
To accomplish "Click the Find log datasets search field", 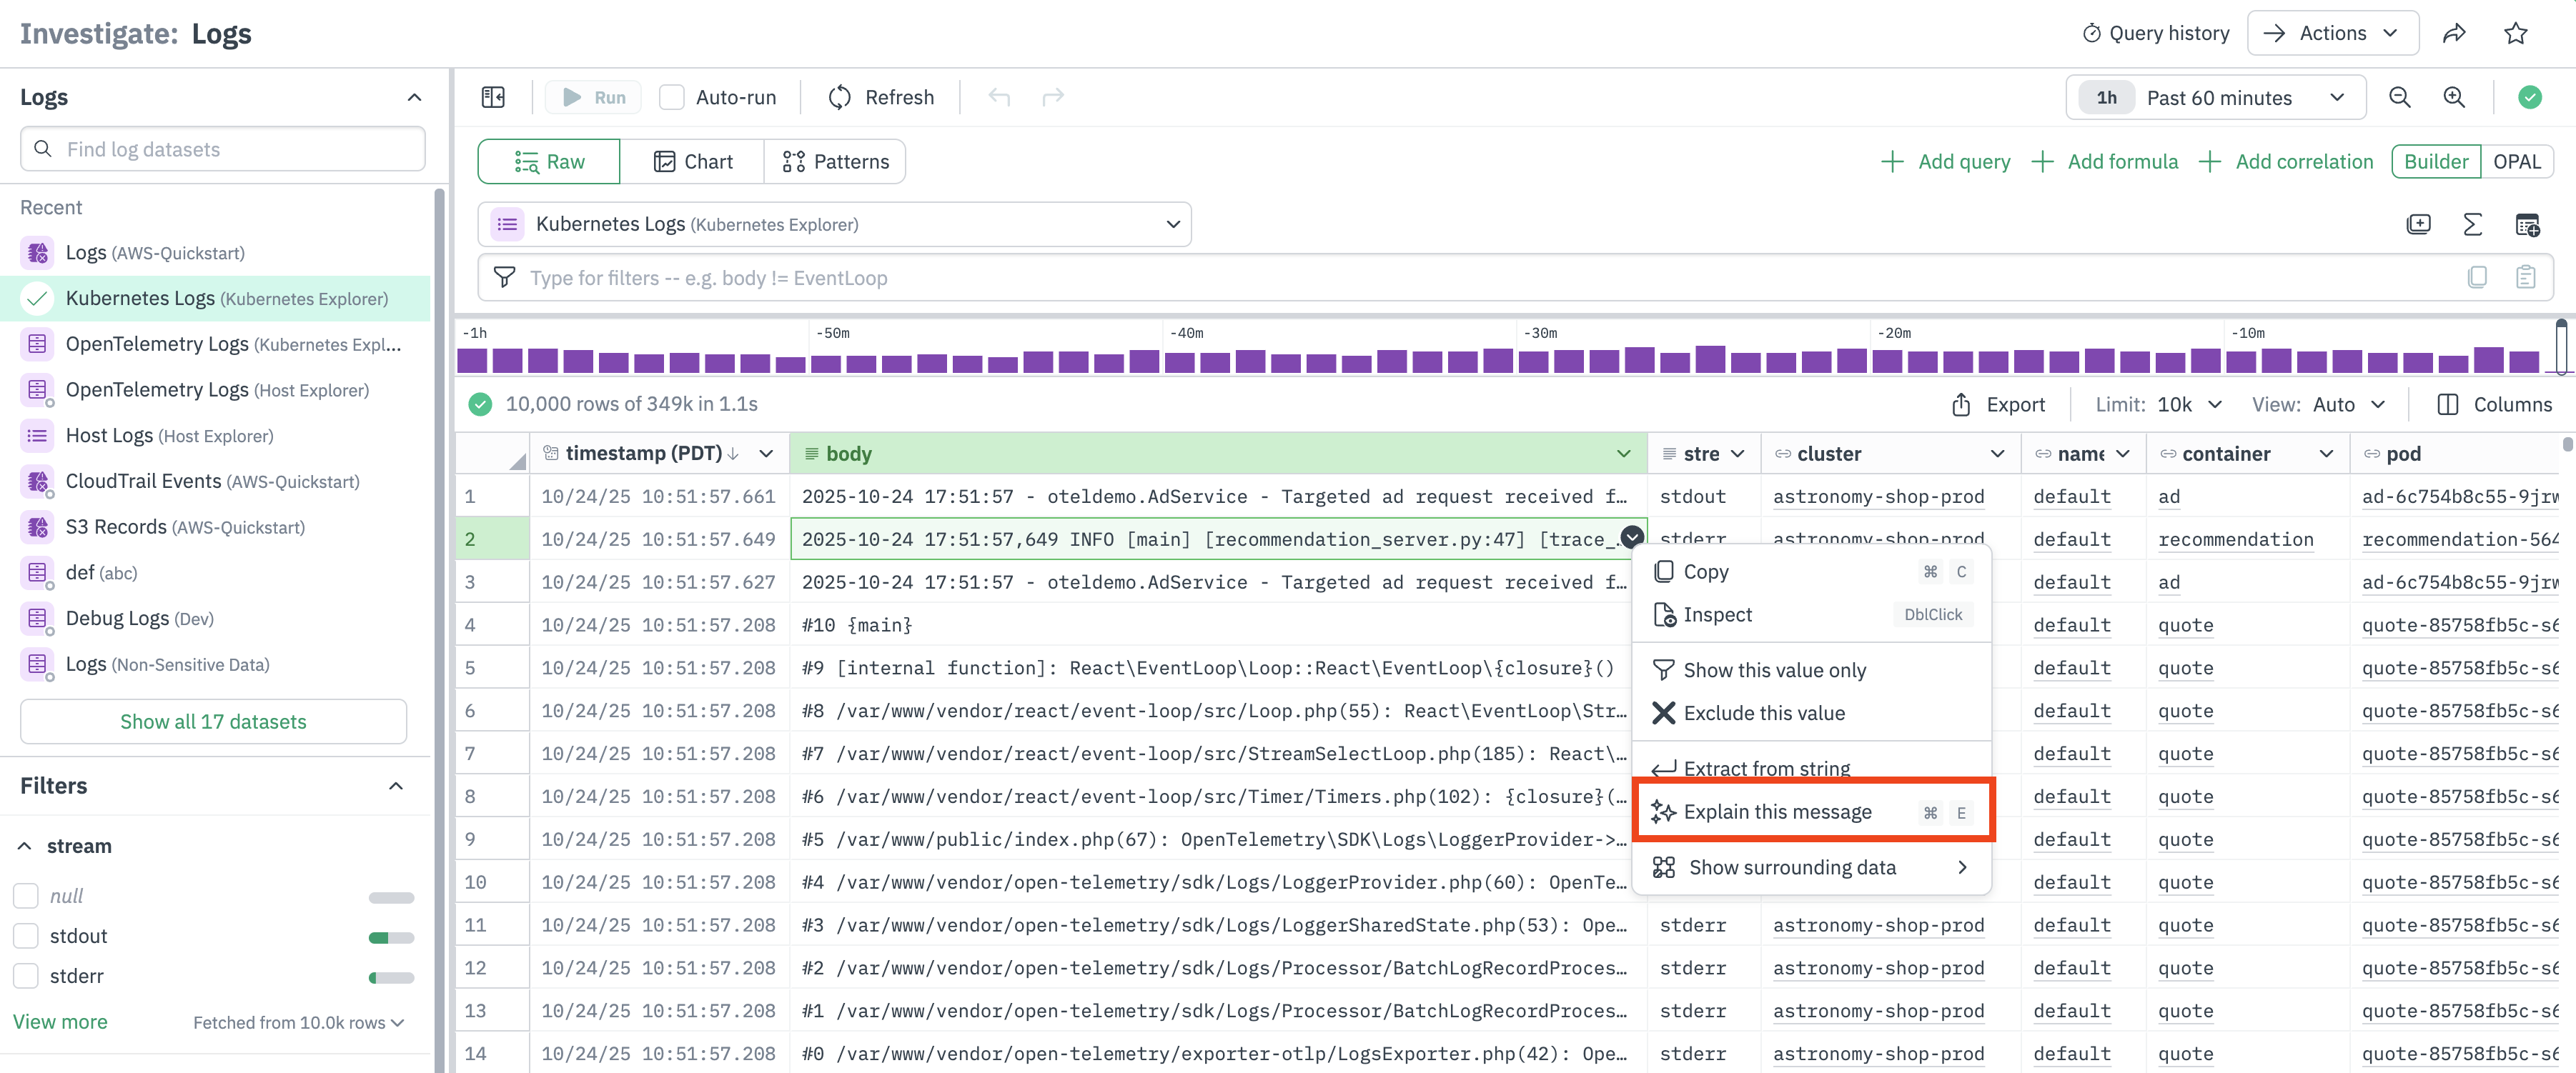I will pos(223,149).
